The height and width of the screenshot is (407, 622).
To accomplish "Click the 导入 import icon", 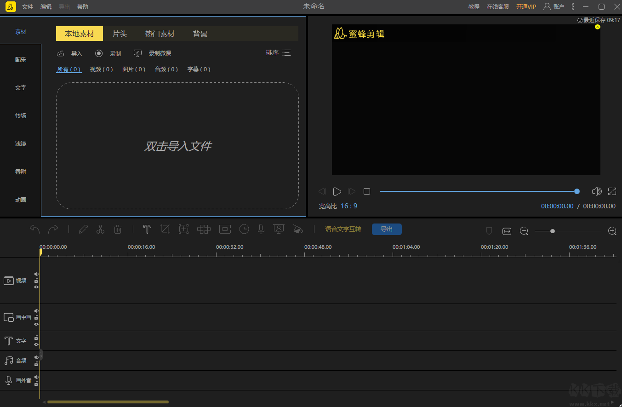I will tap(60, 53).
